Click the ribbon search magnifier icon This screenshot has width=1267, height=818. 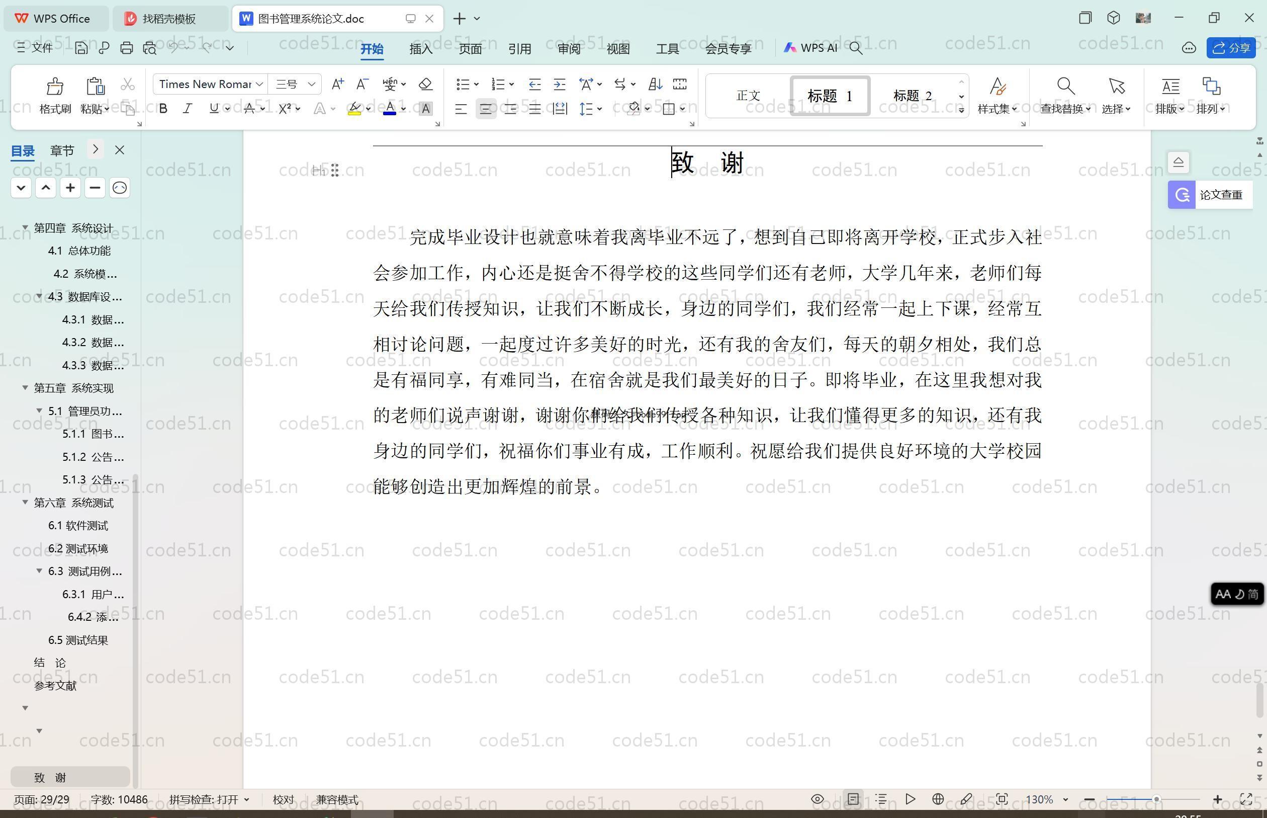pos(856,48)
